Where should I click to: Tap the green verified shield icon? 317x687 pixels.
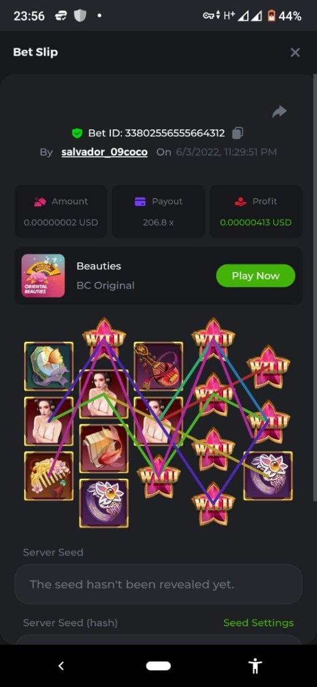click(x=77, y=133)
